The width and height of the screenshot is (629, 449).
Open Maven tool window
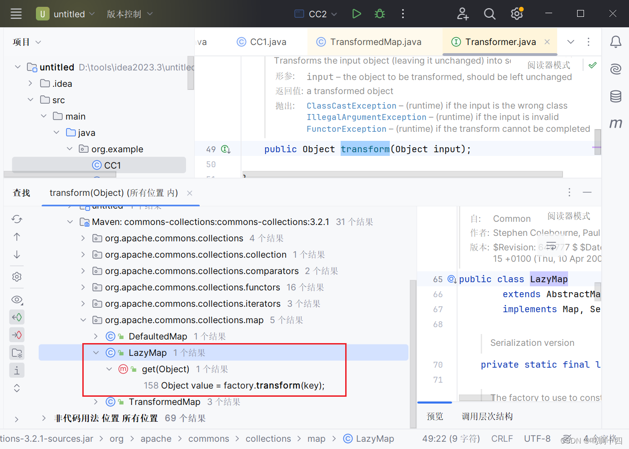point(616,123)
